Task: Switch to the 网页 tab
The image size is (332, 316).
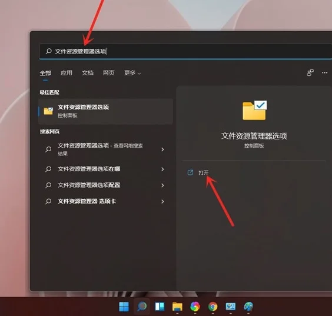Action: click(109, 73)
